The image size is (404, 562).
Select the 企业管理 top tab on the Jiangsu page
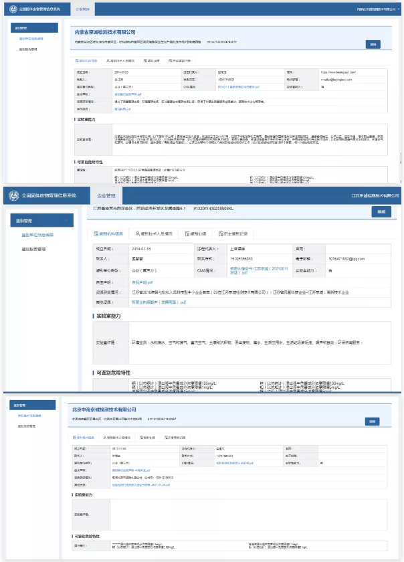(x=106, y=195)
